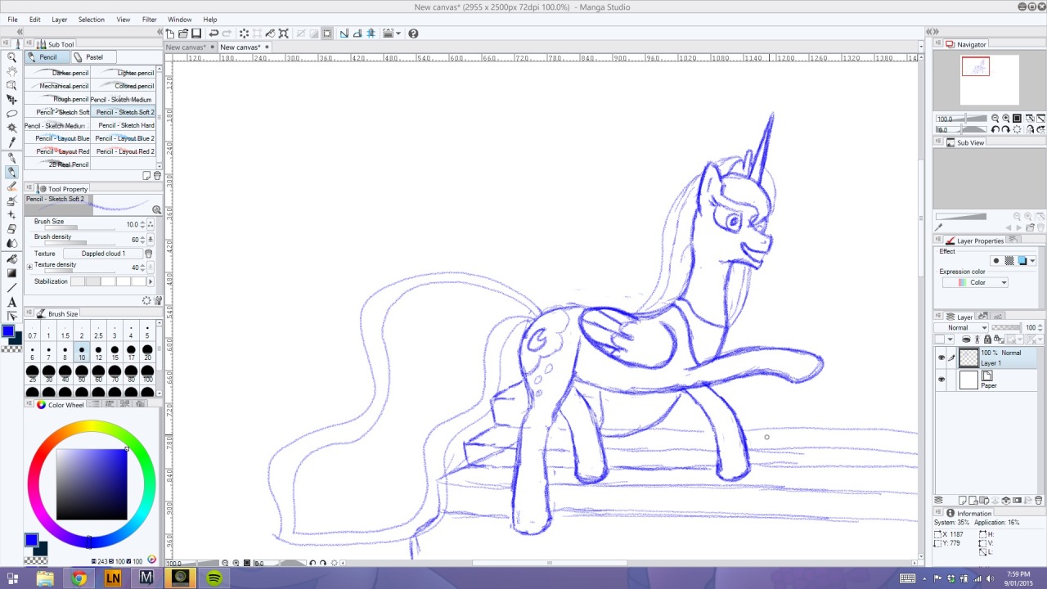Select the Eraser tool
This screenshot has height=589, width=1047.
(11, 228)
